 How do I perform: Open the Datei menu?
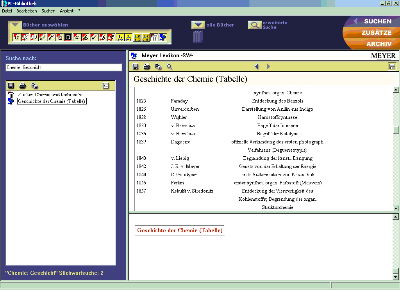tap(7, 11)
